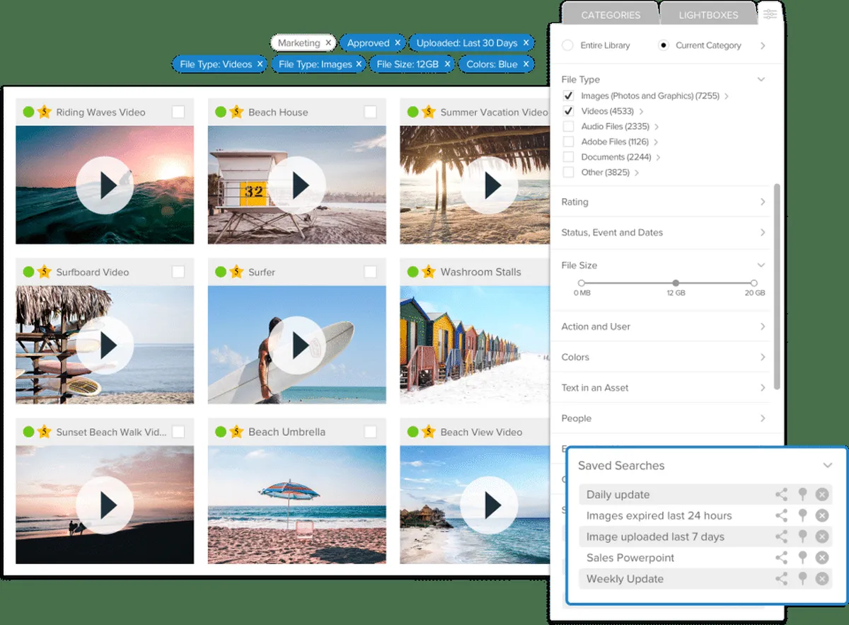Screen dimensions: 849x625
Task: Delete Image uploaded last 7 days search
Action: pos(822,537)
